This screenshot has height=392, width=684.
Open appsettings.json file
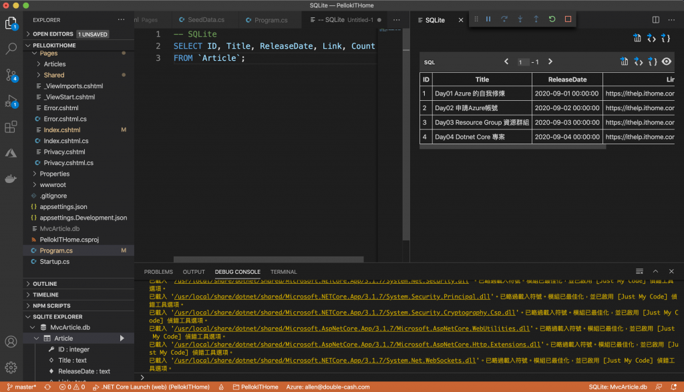[63, 206]
